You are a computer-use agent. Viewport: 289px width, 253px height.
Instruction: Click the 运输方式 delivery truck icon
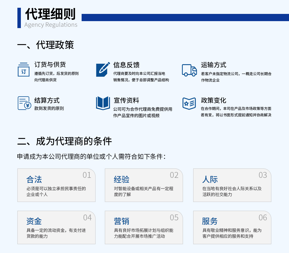[189, 70]
